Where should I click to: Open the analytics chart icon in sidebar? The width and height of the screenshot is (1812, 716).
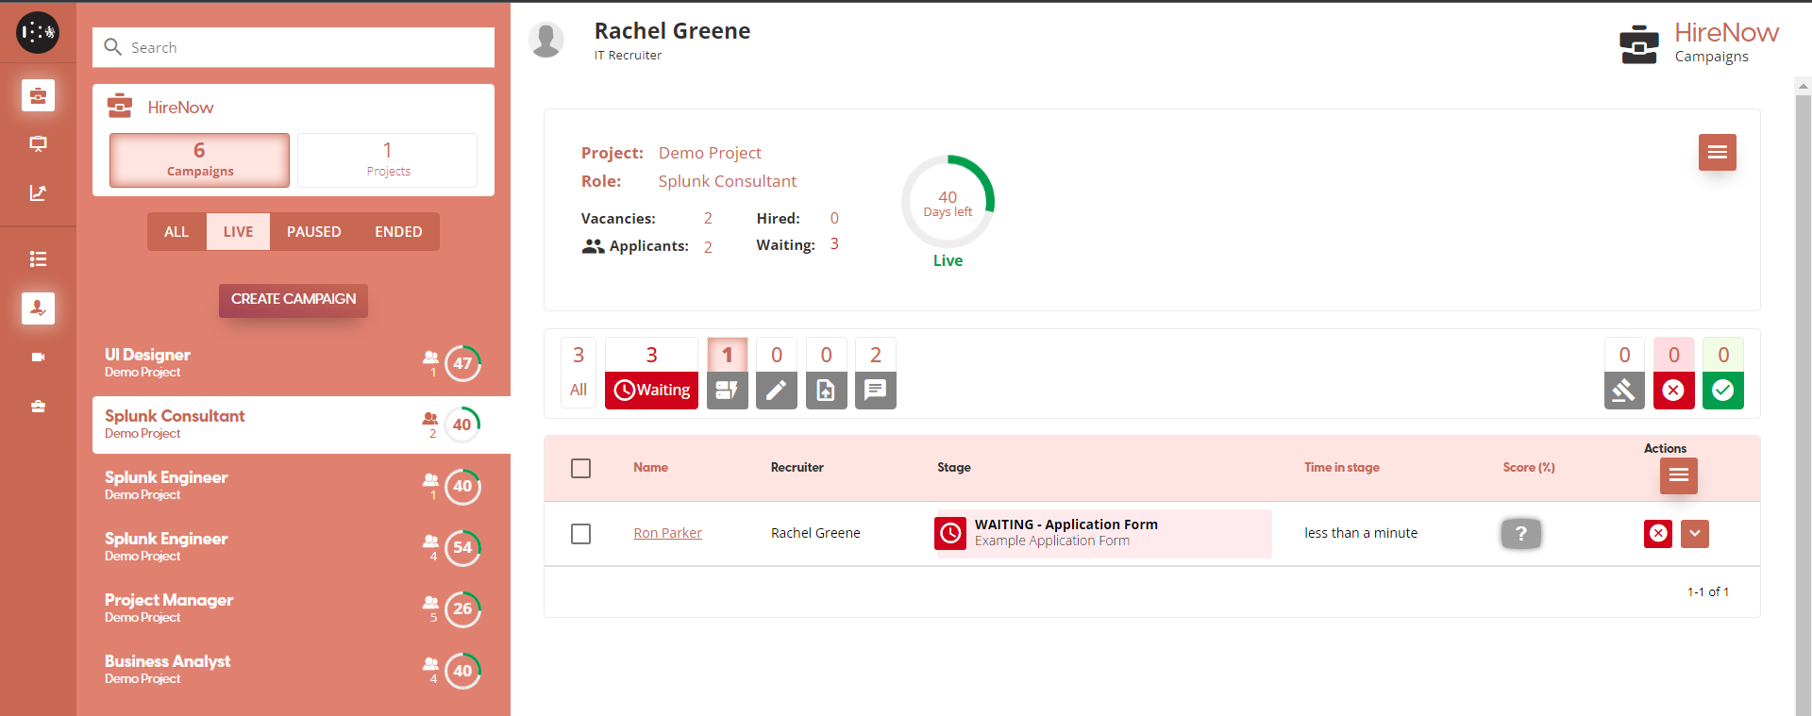point(38,193)
